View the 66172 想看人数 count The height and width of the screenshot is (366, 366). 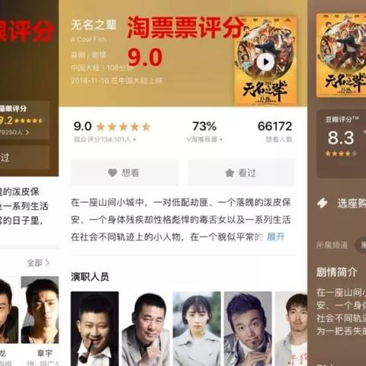click(275, 132)
